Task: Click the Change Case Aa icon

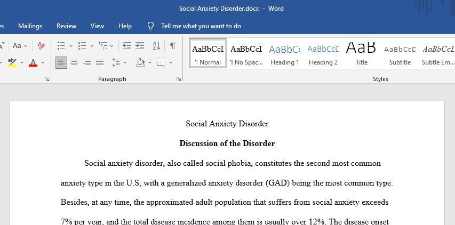Action: [x=17, y=46]
